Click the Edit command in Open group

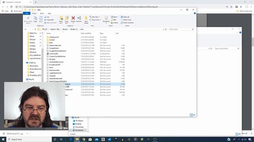coord(114,20)
